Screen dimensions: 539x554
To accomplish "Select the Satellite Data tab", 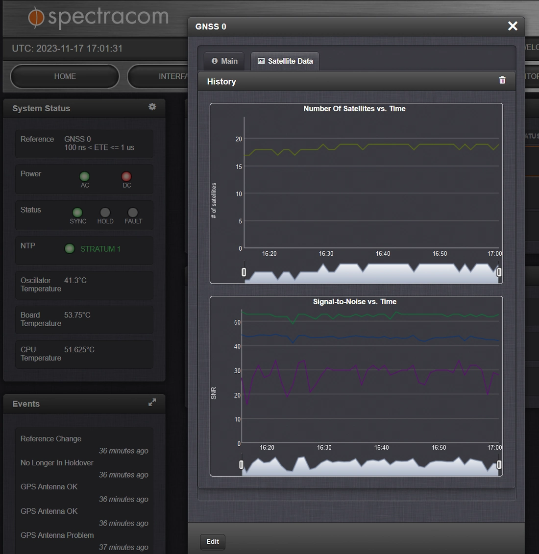I will coord(285,61).
